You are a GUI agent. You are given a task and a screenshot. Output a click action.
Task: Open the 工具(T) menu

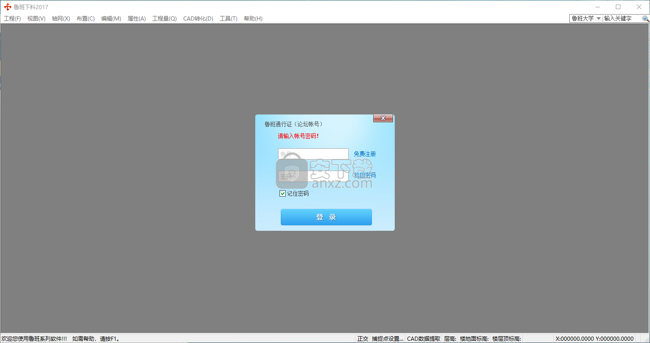pyautogui.click(x=229, y=19)
